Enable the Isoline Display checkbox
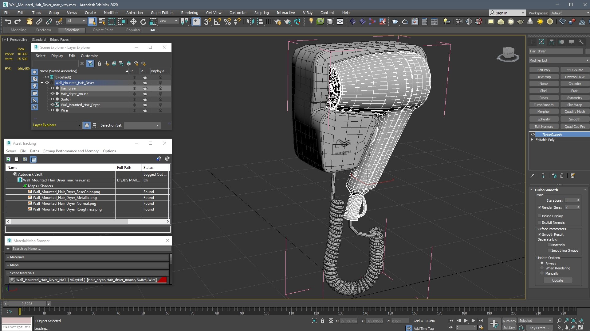This screenshot has width=590, height=331. [x=539, y=216]
